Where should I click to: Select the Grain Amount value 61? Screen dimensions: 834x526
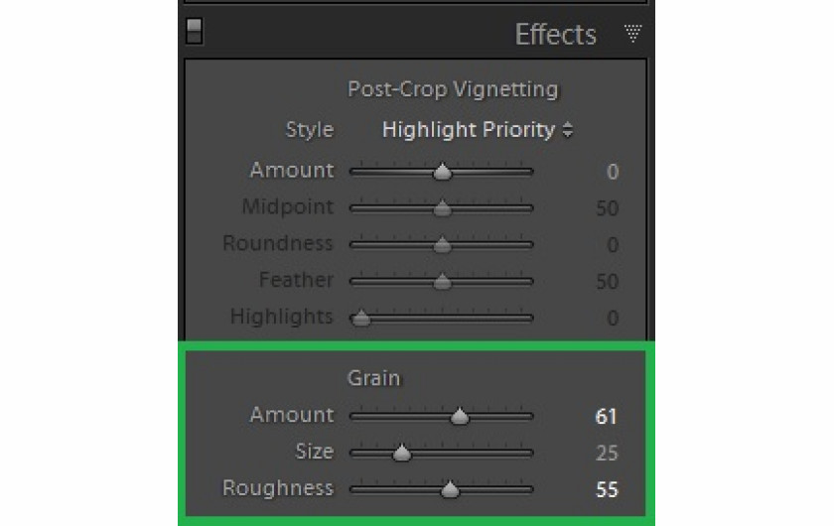tap(607, 417)
